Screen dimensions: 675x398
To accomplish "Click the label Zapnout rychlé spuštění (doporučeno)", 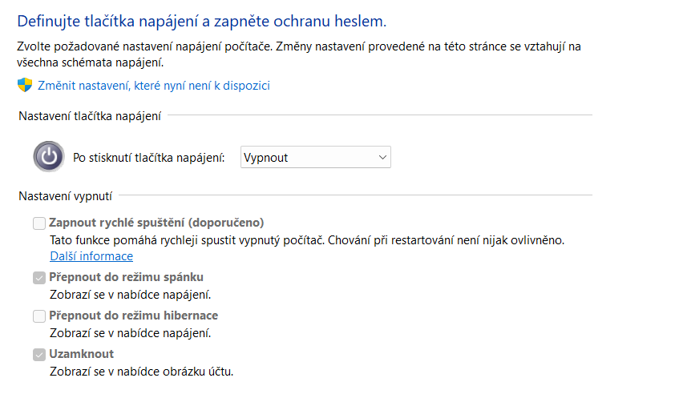I will tap(156, 223).
